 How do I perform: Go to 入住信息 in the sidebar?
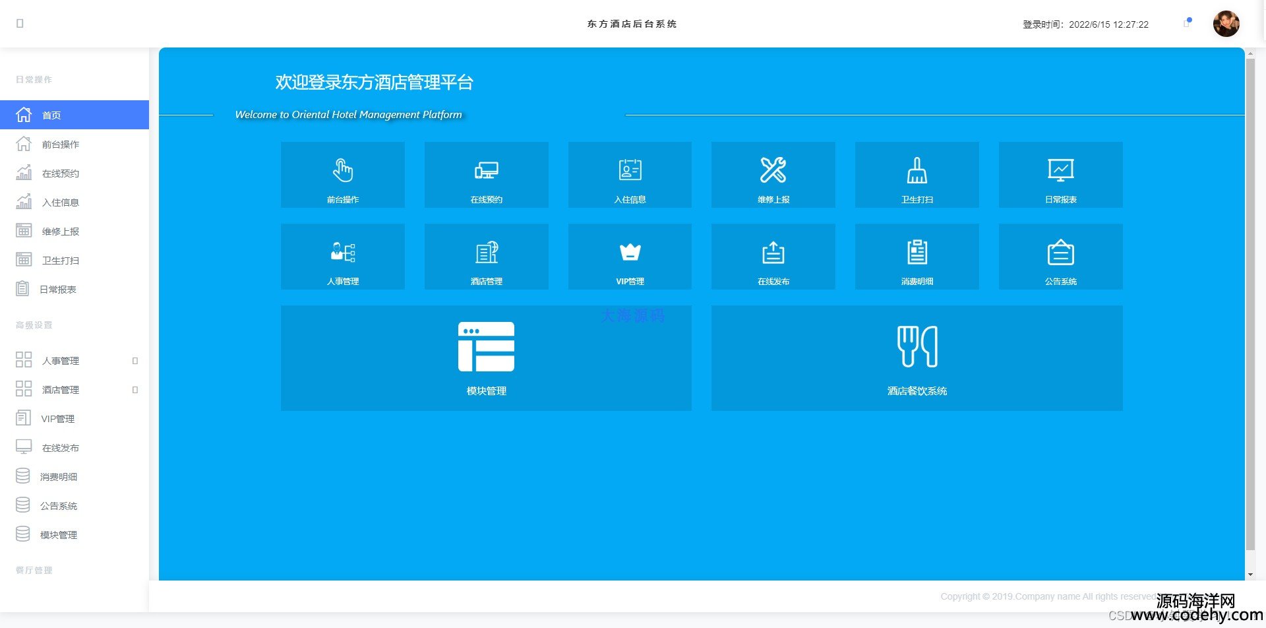point(60,203)
